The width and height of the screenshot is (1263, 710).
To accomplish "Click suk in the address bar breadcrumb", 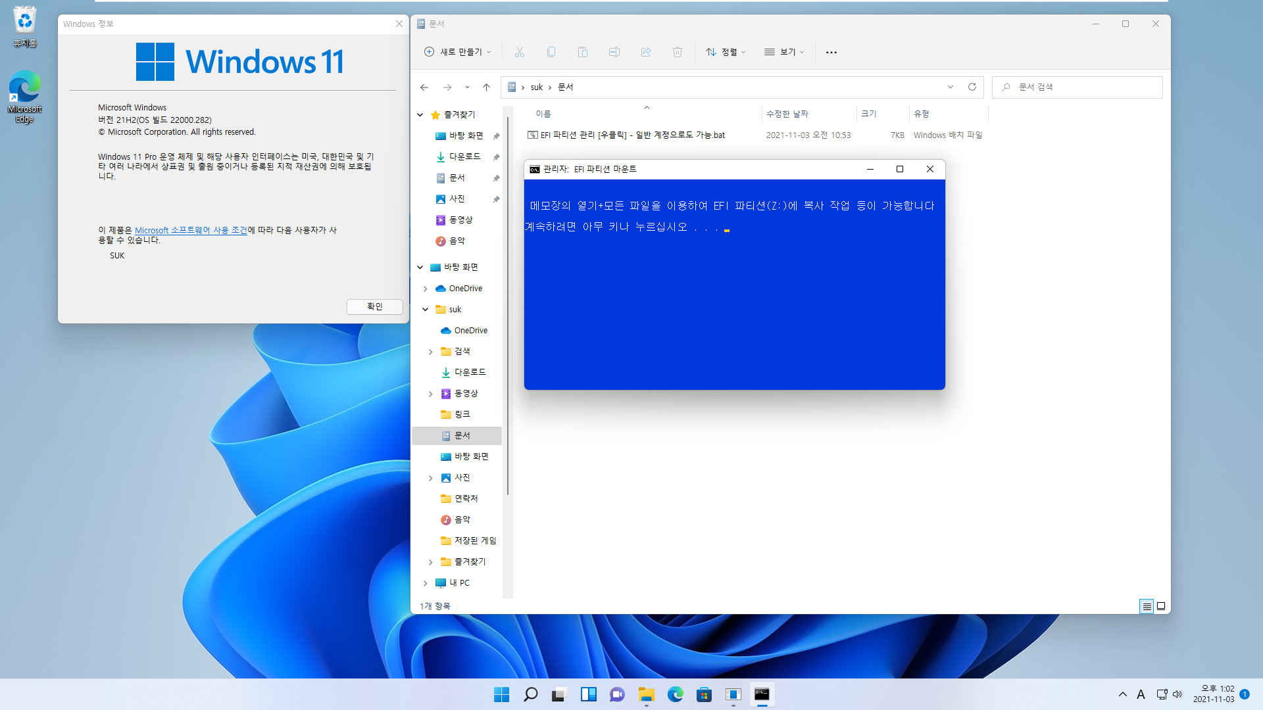I will point(537,87).
